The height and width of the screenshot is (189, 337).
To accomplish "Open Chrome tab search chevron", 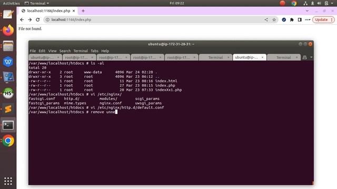I will pos(307,10).
